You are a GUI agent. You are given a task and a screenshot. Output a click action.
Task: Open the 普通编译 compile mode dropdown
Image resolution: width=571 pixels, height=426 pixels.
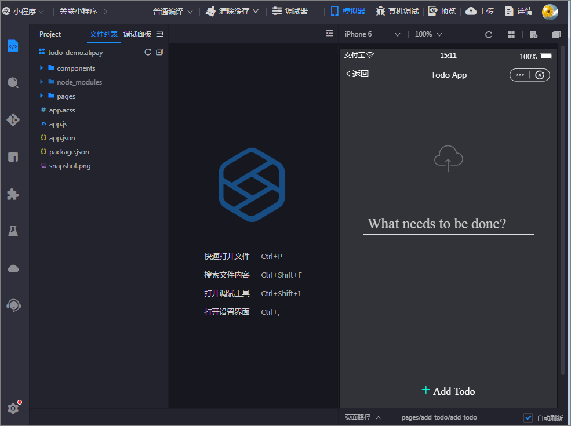coord(173,12)
